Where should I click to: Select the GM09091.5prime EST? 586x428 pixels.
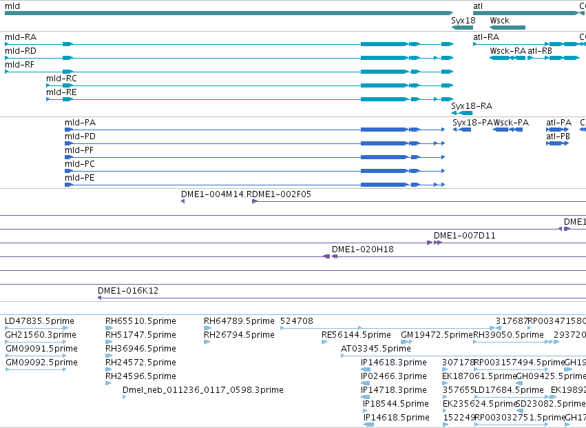(36, 356)
